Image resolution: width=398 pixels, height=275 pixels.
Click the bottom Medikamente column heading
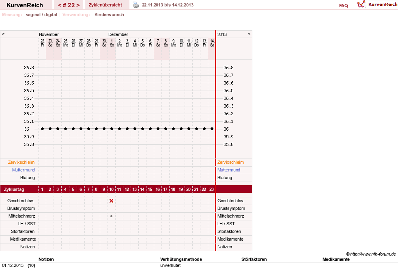coord(336,259)
